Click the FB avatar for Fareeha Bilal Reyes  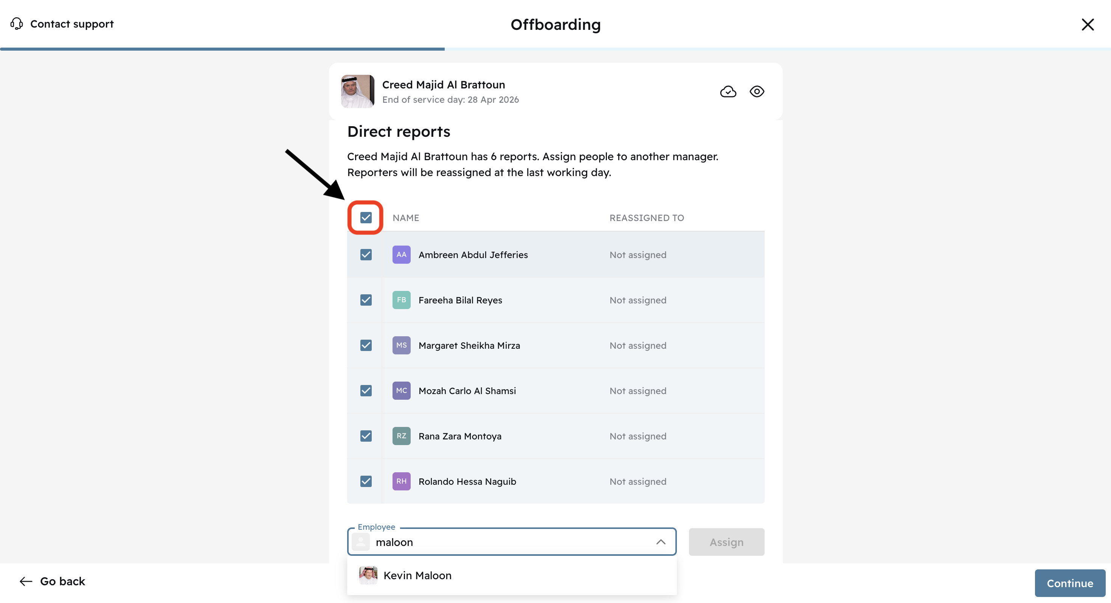pos(401,300)
